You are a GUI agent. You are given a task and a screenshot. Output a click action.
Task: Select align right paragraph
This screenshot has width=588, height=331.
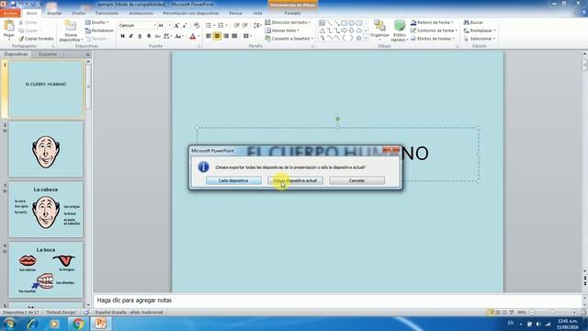point(226,36)
